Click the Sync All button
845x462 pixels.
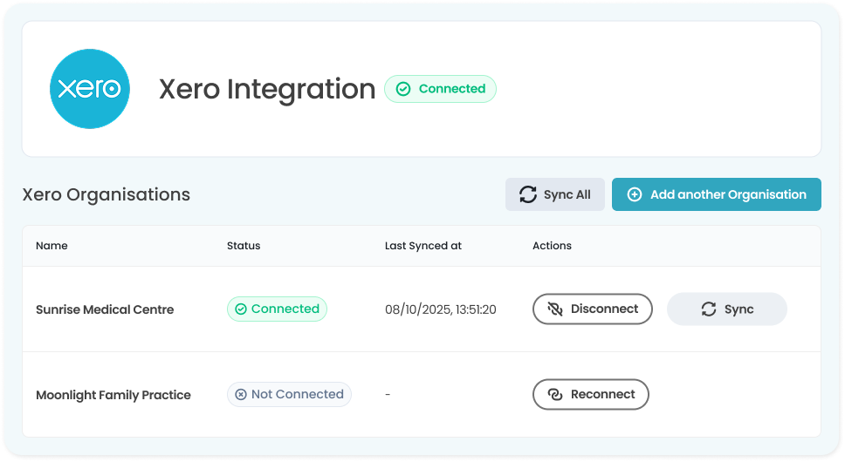click(554, 194)
